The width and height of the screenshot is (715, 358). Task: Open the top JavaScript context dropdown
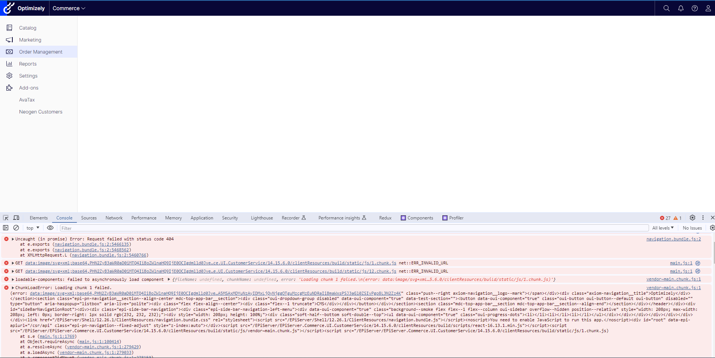(x=33, y=228)
